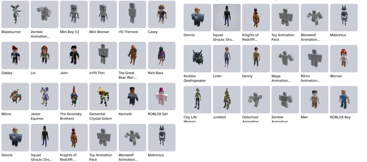
Task: Open the "ROBLOX Girl" text label
Action: point(158,114)
